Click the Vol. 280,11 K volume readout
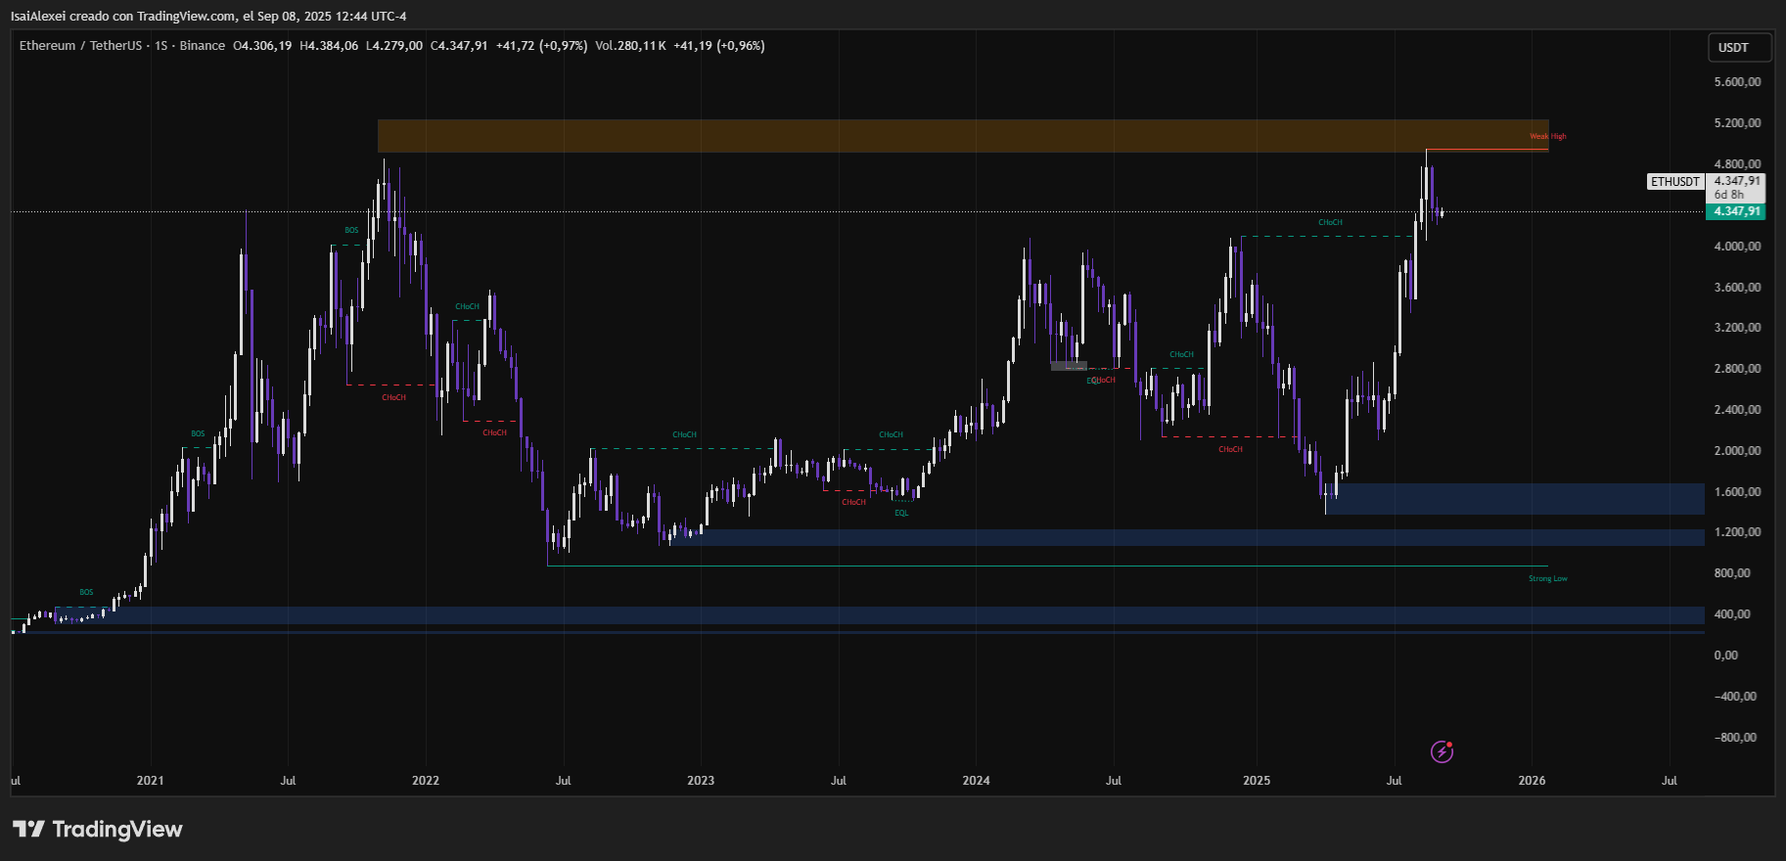Image resolution: width=1786 pixels, height=861 pixels. click(631, 46)
